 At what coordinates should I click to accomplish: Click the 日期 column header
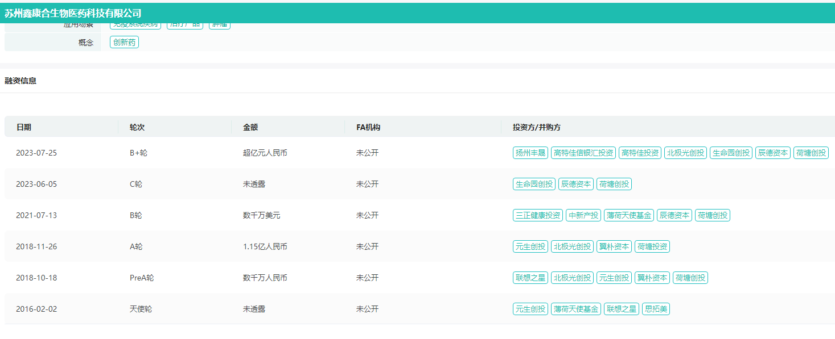coord(24,127)
